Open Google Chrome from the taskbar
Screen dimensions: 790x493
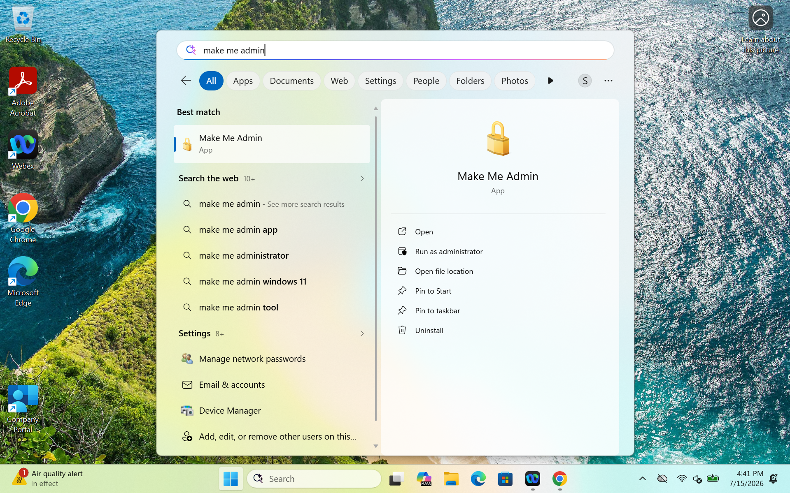coord(559,479)
